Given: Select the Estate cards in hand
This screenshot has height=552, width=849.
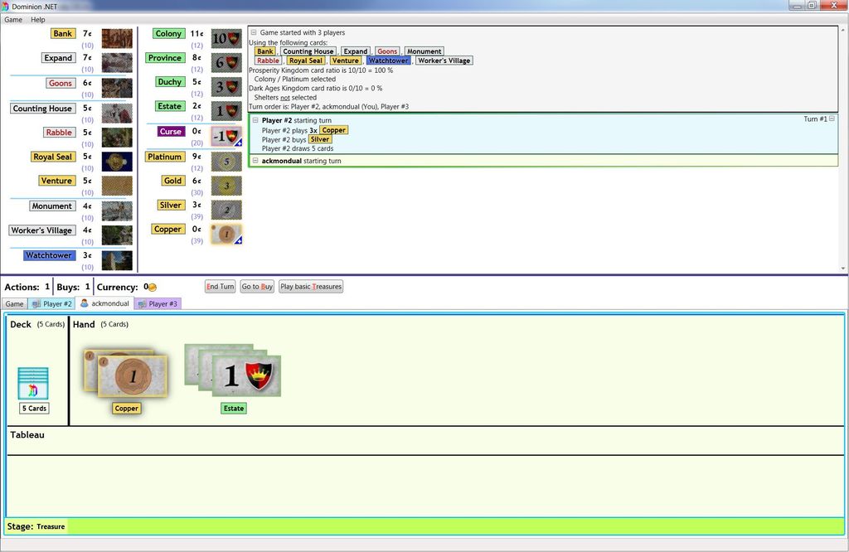Looking at the screenshot, I should pos(233,371).
